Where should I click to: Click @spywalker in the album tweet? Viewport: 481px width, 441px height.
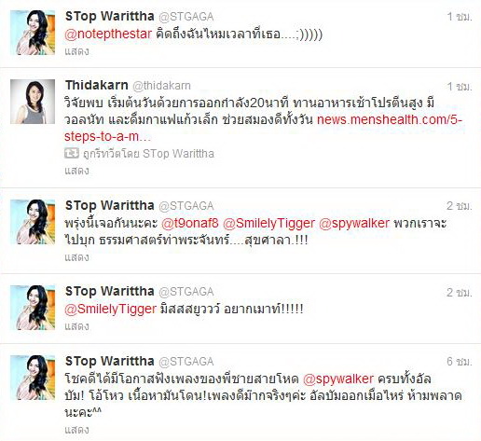point(338,379)
